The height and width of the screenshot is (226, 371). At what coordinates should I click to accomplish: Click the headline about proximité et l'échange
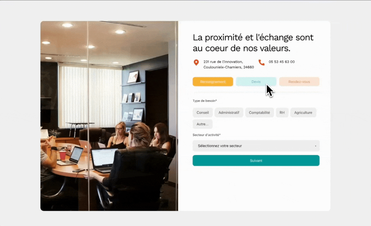253,43
